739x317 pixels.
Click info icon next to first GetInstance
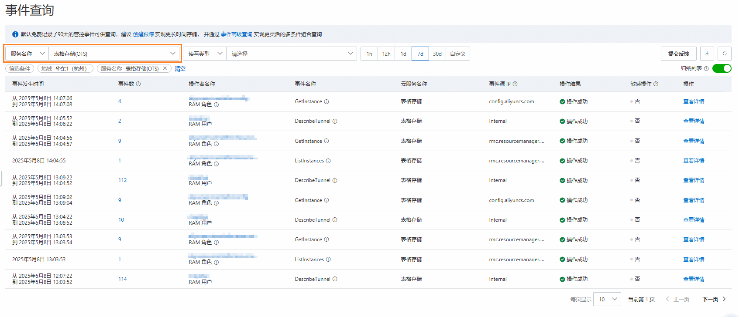(327, 101)
